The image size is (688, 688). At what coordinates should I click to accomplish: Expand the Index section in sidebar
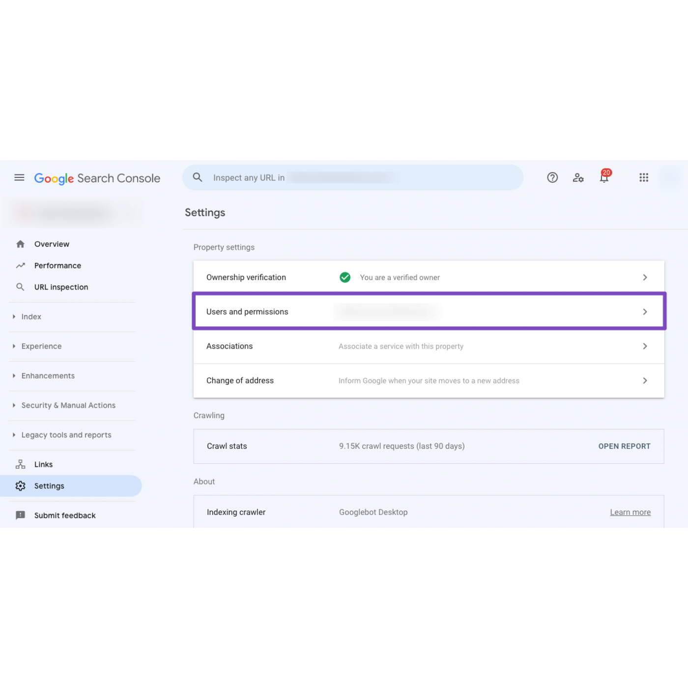click(x=30, y=317)
